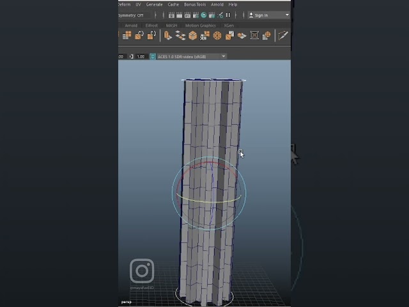Open the Render View window icon
Image resolution: width=409 pixels, height=307 pixels.
[171, 15]
